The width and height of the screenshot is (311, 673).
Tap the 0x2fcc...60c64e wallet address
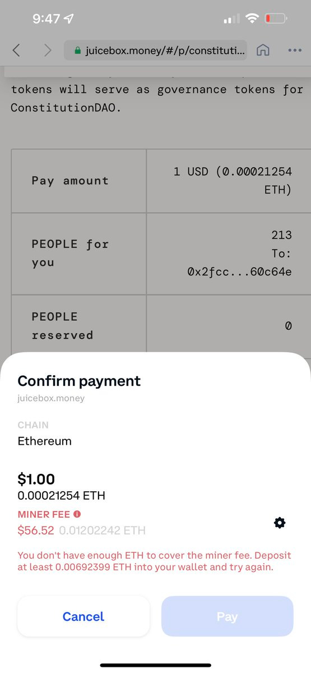(x=240, y=272)
